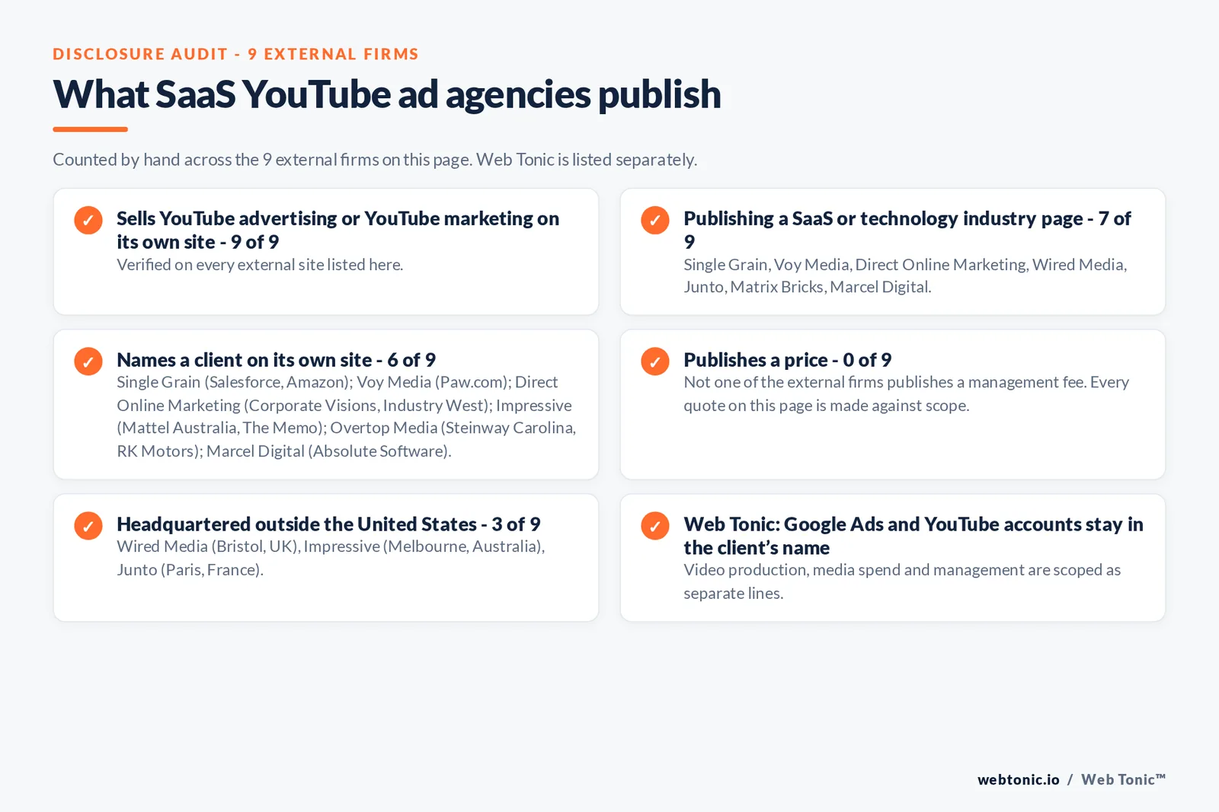
Task: Click heading 'Headquartered outside the United States - 3 of 9'
Action: click(328, 524)
